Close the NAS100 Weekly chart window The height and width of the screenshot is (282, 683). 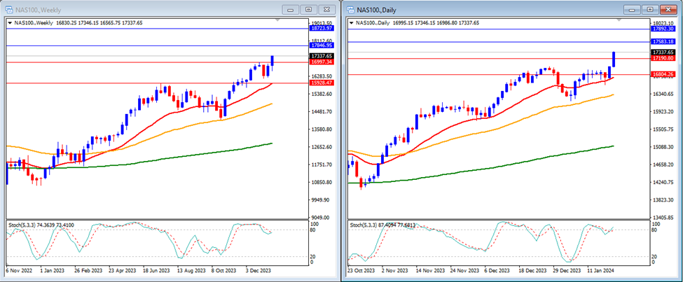click(x=326, y=10)
